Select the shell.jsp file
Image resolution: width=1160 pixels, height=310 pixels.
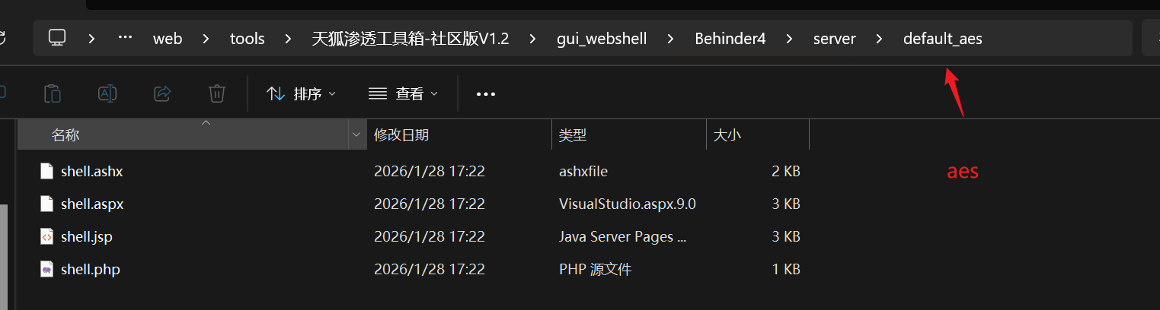[x=87, y=237]
